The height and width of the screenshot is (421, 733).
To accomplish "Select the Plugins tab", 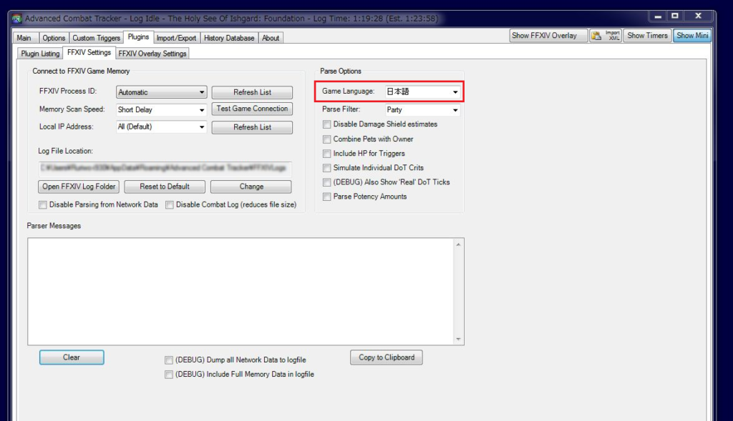I will point(138,37).
